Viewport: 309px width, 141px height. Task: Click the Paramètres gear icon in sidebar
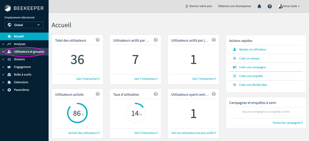click(x=9, y=90)
